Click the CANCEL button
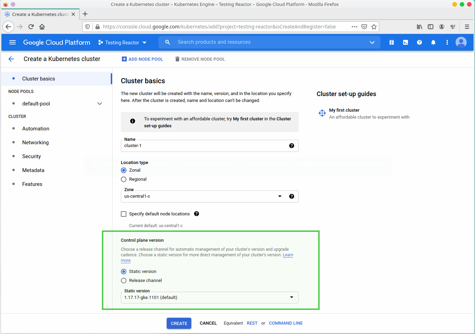 pyautogui.click(x=208, y=323)
